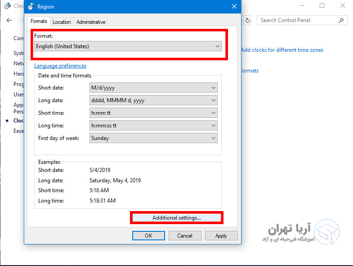Click the refresh icon beside the search box
The image size is (353, 266).
point(247,20)
